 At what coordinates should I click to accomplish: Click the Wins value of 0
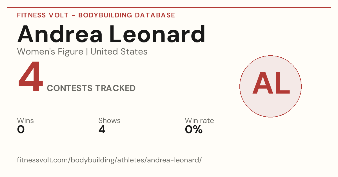pos(21,130)
